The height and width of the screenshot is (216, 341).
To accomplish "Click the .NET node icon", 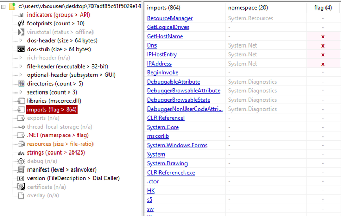I will coord(21,135).
